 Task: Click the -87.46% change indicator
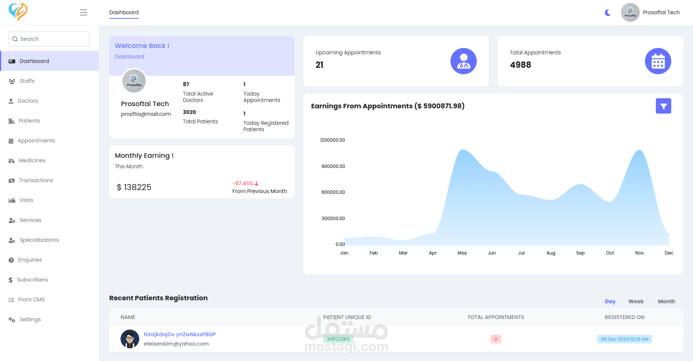(246, 183)
